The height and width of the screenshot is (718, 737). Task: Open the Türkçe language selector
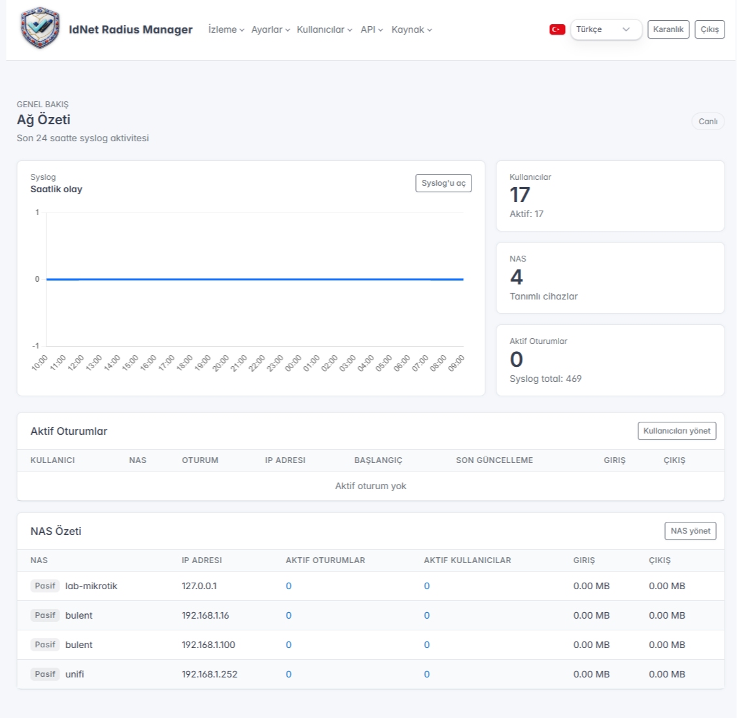[x=606, y=29]
